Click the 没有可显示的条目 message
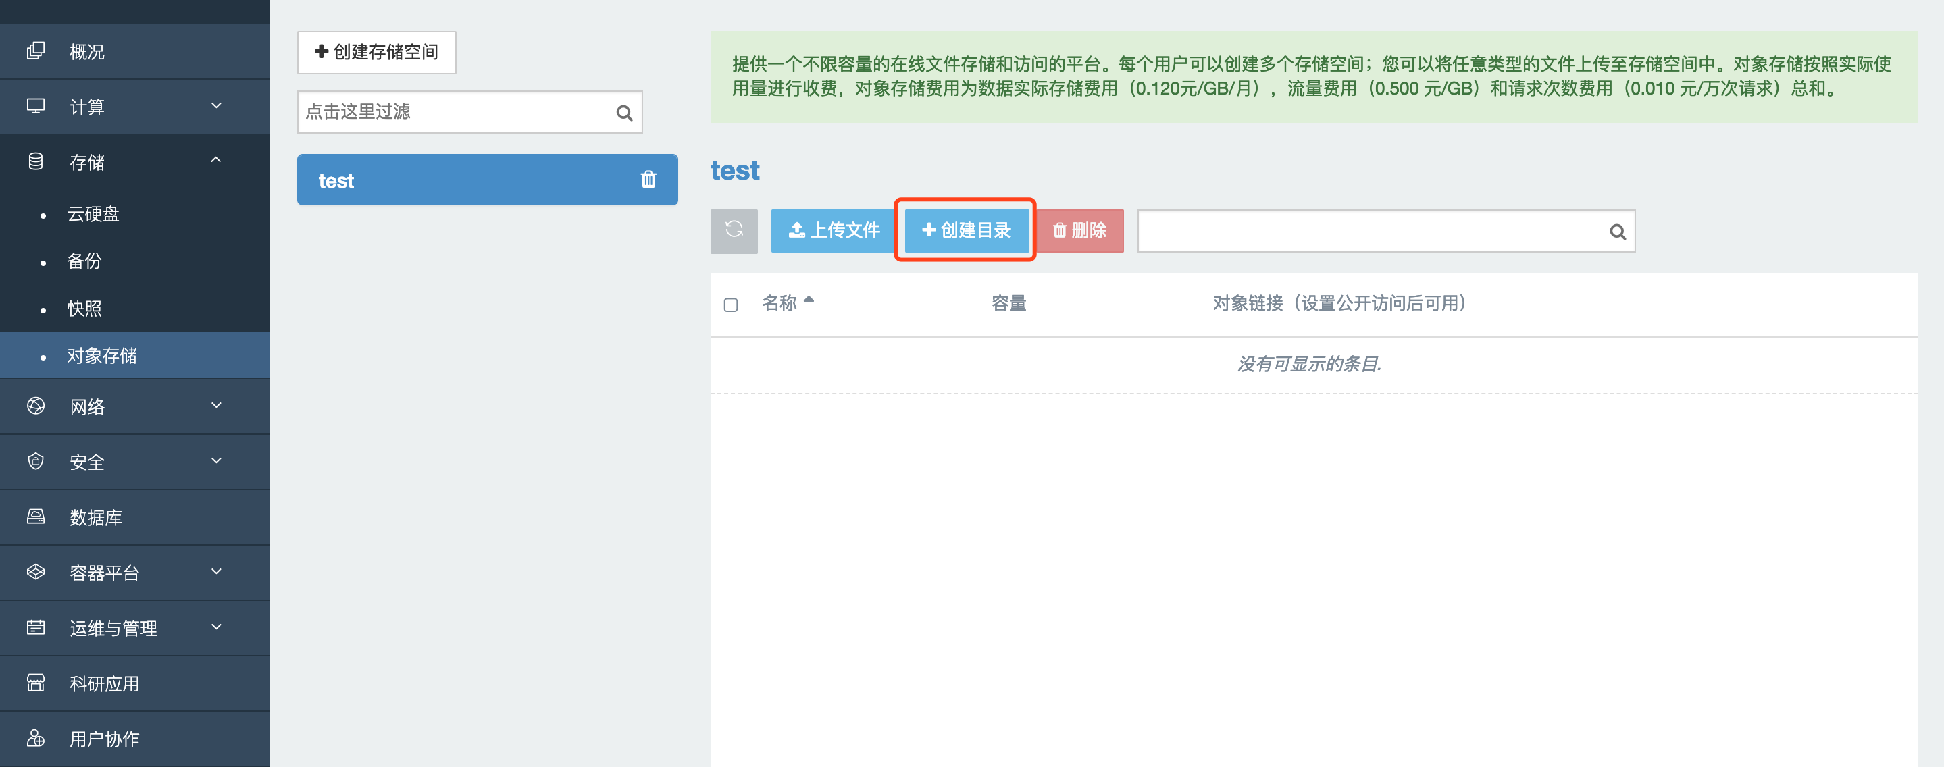The image size is (1944, 767). pyautogui.click(x=1308, y=365)
